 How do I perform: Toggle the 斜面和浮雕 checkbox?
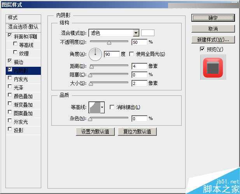pos(10,35)
